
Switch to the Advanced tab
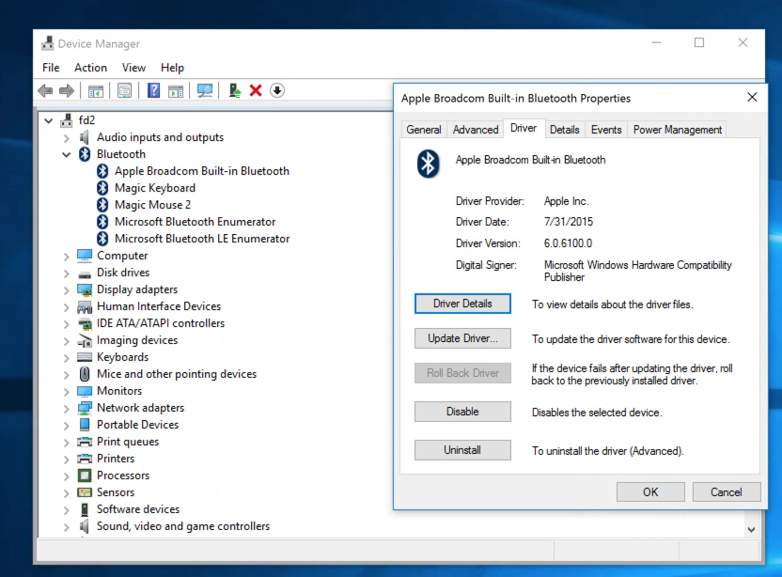(x=476, y=130)
